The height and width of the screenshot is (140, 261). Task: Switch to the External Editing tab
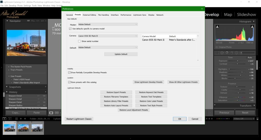(x=90, y=15)
